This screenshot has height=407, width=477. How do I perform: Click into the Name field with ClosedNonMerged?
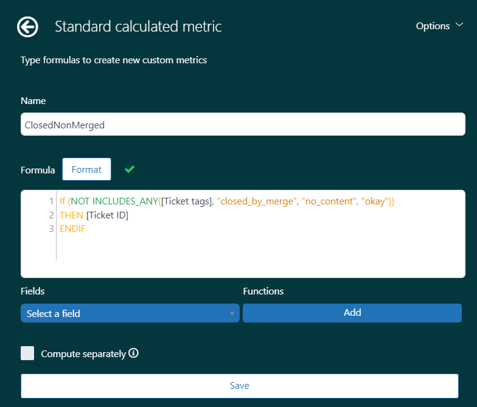point(242,125)
